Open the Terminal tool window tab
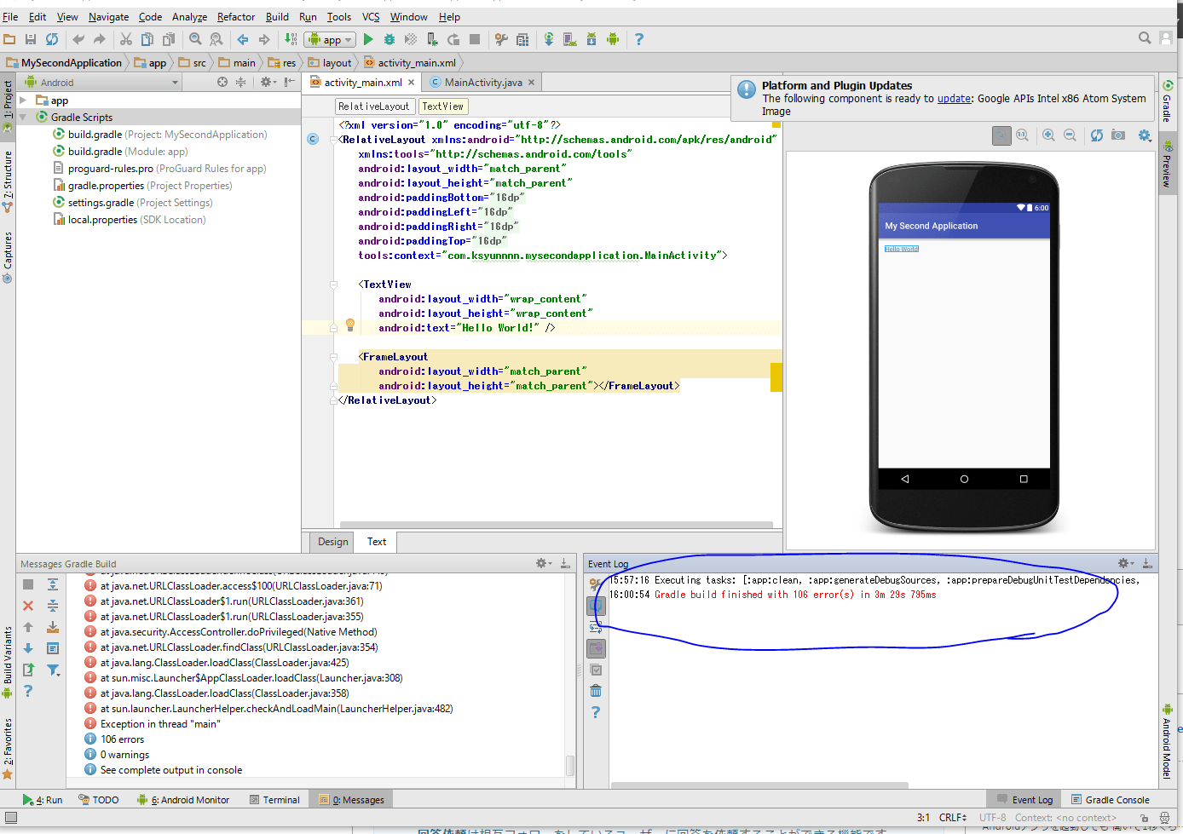The width and height of the screenshot is (1183, 834). point(274,800)
